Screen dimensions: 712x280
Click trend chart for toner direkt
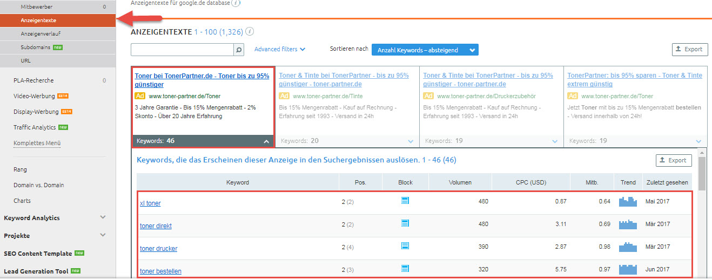coord(628,224)
